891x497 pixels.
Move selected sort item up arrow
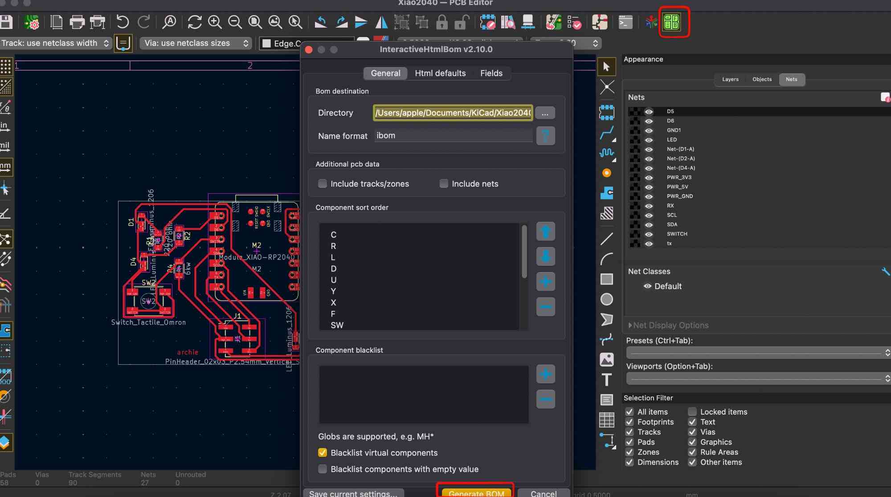click(x=545, y=231)
